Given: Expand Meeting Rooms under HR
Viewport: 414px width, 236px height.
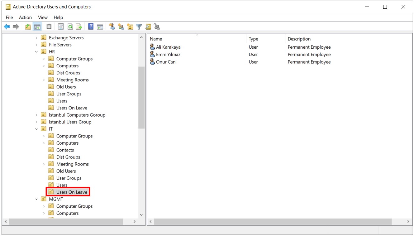Looking at the screenshot, I should (44, 80).
